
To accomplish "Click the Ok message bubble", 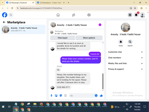I will click(x=58, y=70).
